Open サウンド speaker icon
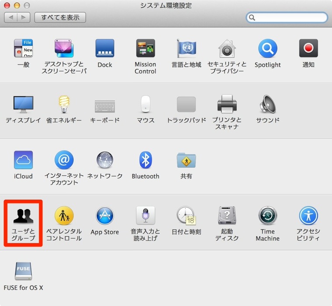 (268, 104)
